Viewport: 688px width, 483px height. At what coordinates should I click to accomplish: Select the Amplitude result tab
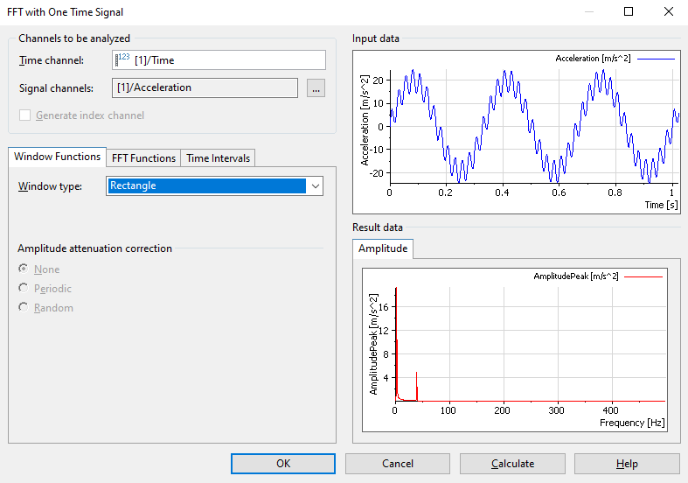[x=383, y=248]
